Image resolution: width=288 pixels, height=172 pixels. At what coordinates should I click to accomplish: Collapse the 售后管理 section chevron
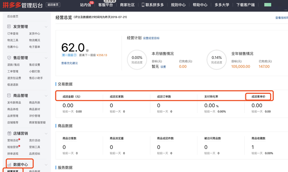click(46, 58)
